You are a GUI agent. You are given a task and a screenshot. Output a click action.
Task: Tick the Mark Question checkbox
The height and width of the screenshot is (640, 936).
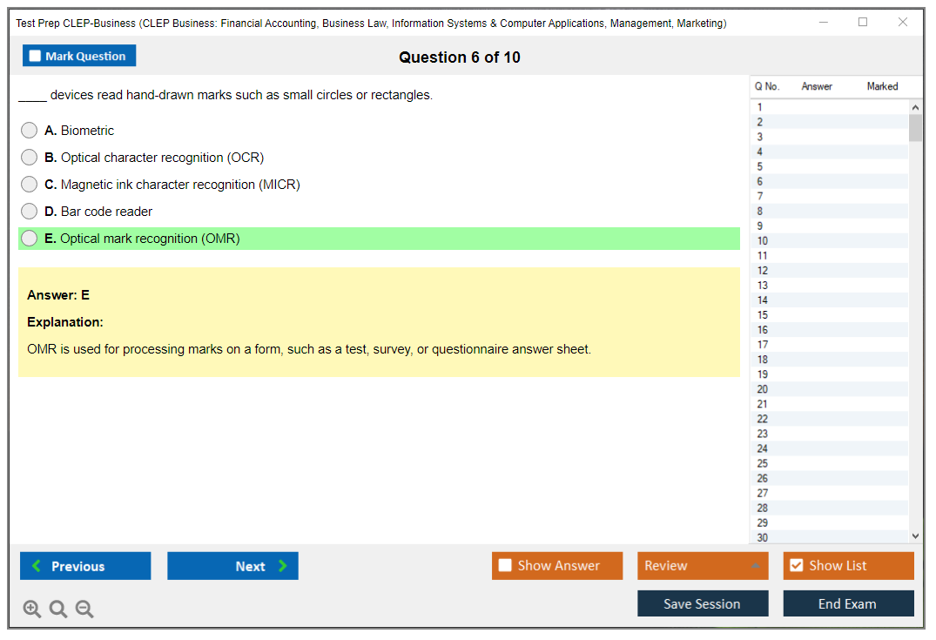click(x=36, y=57)
